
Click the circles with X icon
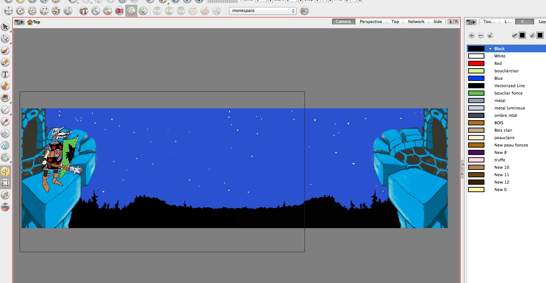(143, 11)
